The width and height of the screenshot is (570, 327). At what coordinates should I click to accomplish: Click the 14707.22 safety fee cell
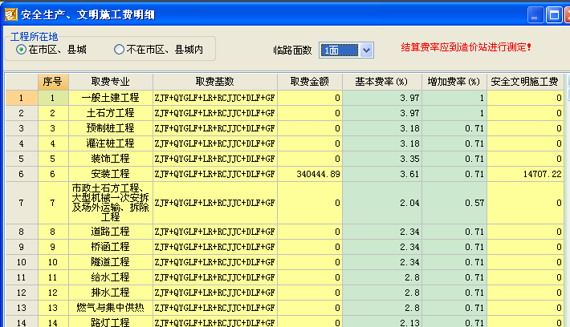524,174
